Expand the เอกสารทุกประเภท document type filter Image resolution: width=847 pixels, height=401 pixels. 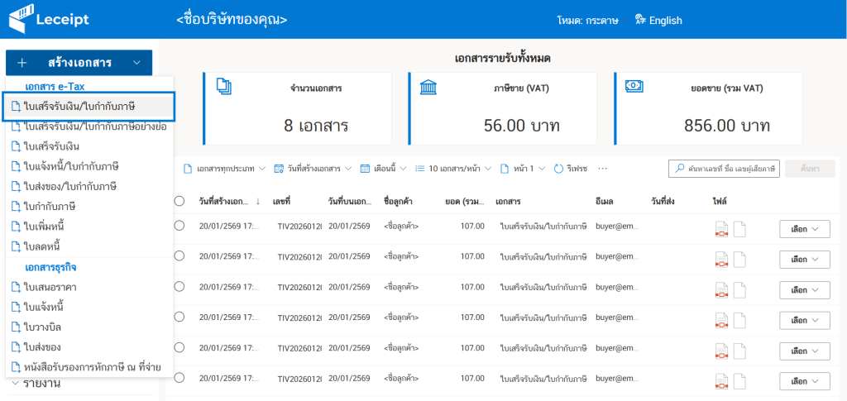tap(224, 169)
